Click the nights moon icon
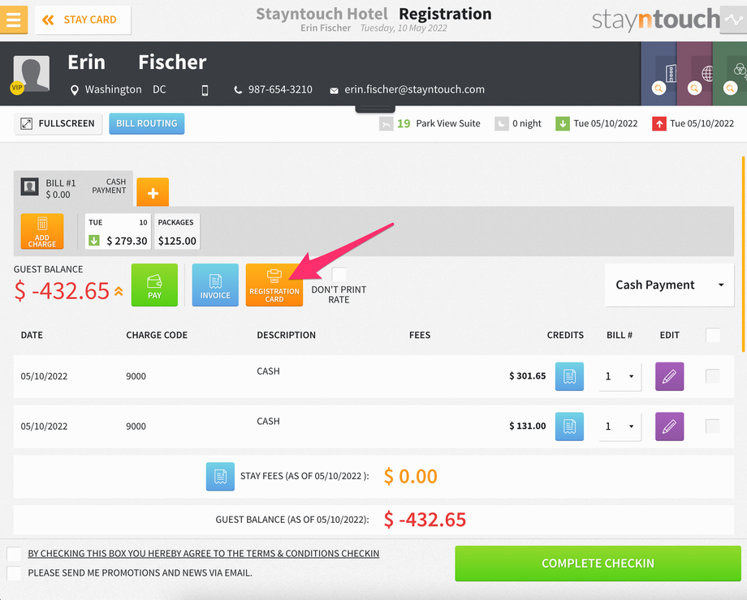The height and width of the screenshot is (600, 747). [502, 124]
